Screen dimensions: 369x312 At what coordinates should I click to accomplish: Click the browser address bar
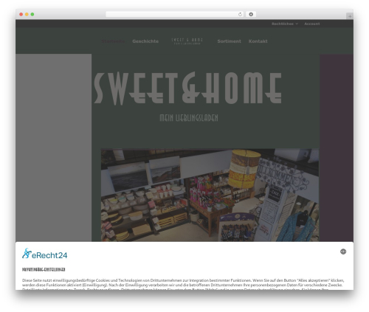175,14
